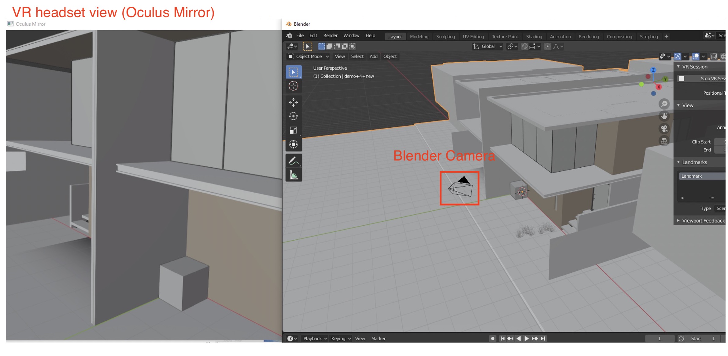Switch between perspective and orthographic view
This screenshot has width=728, height=356.
coord(664,141)
